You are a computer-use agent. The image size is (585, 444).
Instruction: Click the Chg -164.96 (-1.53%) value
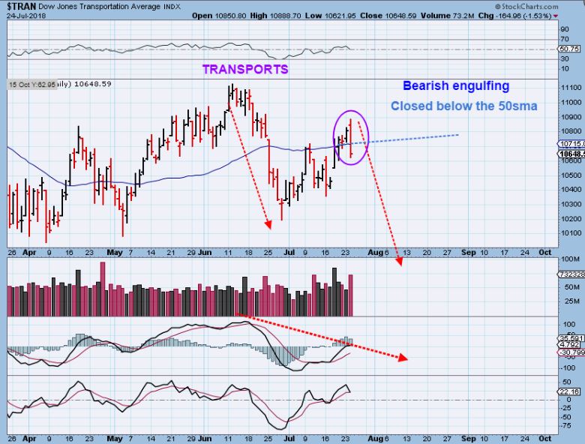(514, 16)
